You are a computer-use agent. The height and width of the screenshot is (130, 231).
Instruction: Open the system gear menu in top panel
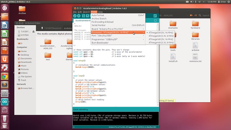228,2
